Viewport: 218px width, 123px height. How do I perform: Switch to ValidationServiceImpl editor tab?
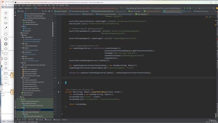tap(202, 11)
